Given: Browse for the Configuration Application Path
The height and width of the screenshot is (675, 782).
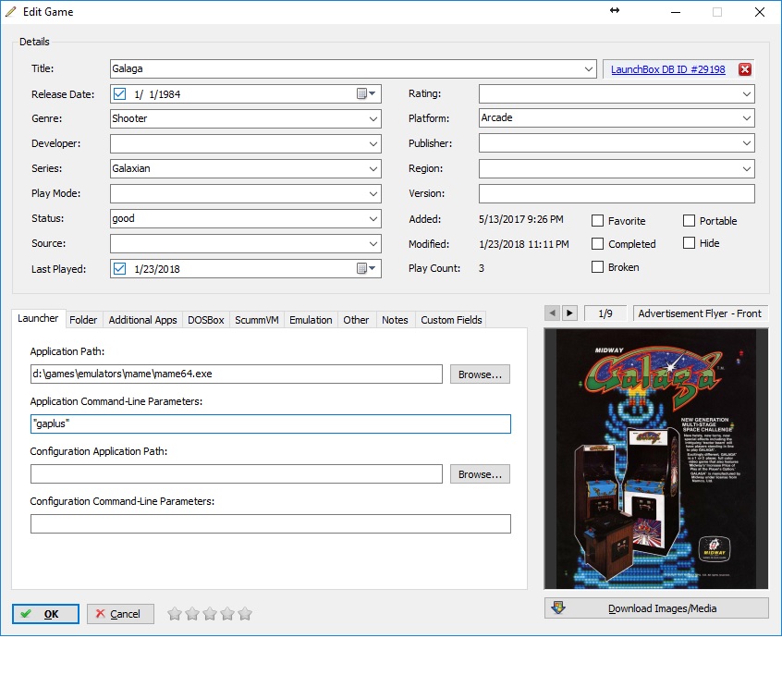Looking at the screenshot, I should click(x=480, y=474).
